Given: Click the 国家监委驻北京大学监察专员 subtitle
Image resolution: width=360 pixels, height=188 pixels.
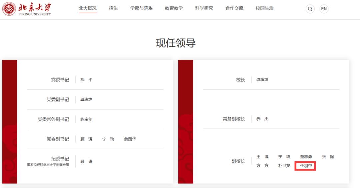Looking at the screenshot, I should pos(48,165).
